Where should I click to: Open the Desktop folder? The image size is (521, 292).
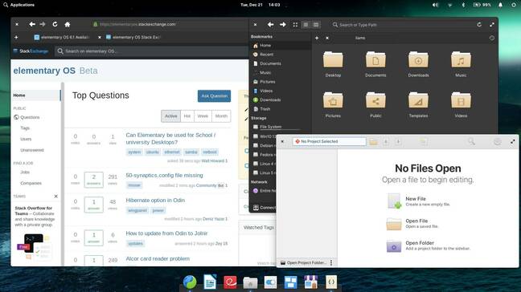point(333,65)
